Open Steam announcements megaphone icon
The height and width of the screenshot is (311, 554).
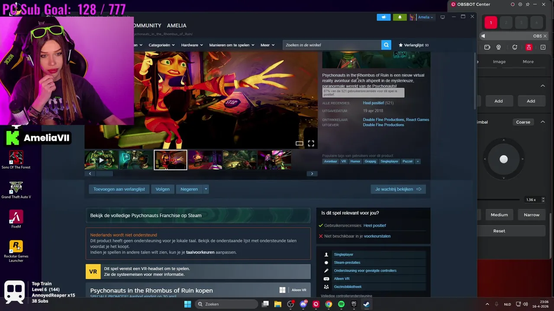click(383, 17)
